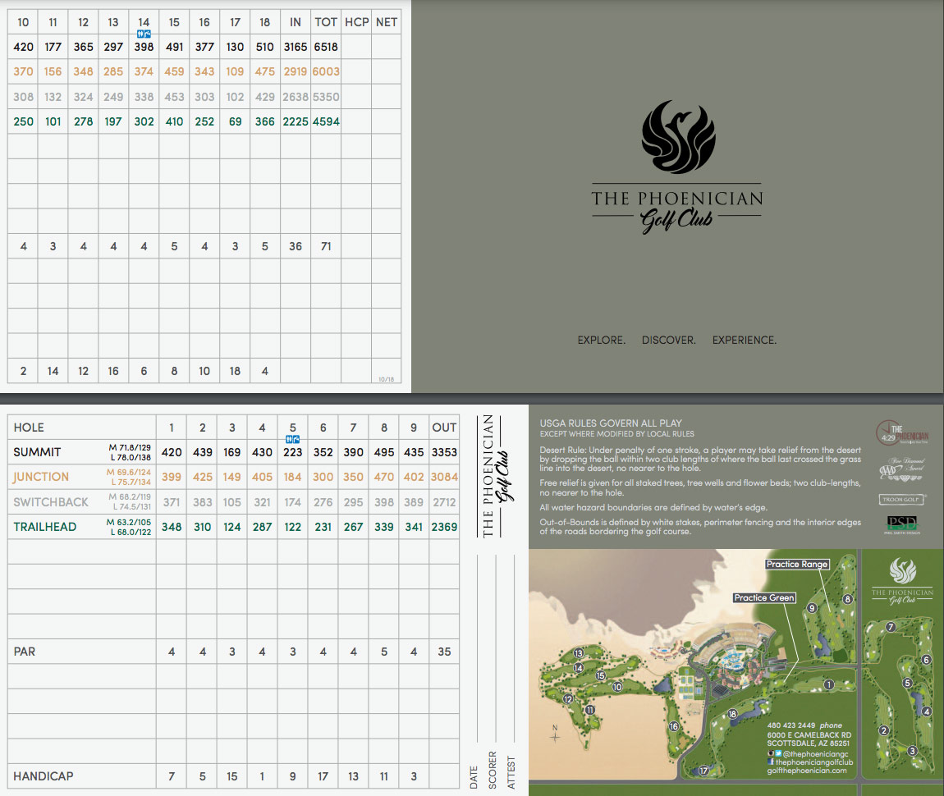Screen dimensions: 944x796
Task: Select the hole 3 marker on the course map
Action: point(912,750)
